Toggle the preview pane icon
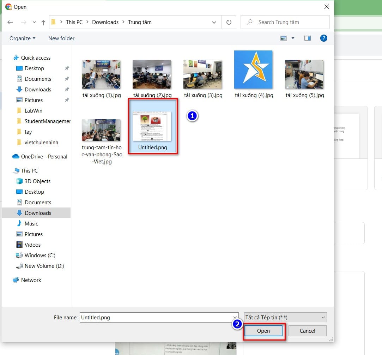This screenshot has width=382, height=355. [308, 38]
